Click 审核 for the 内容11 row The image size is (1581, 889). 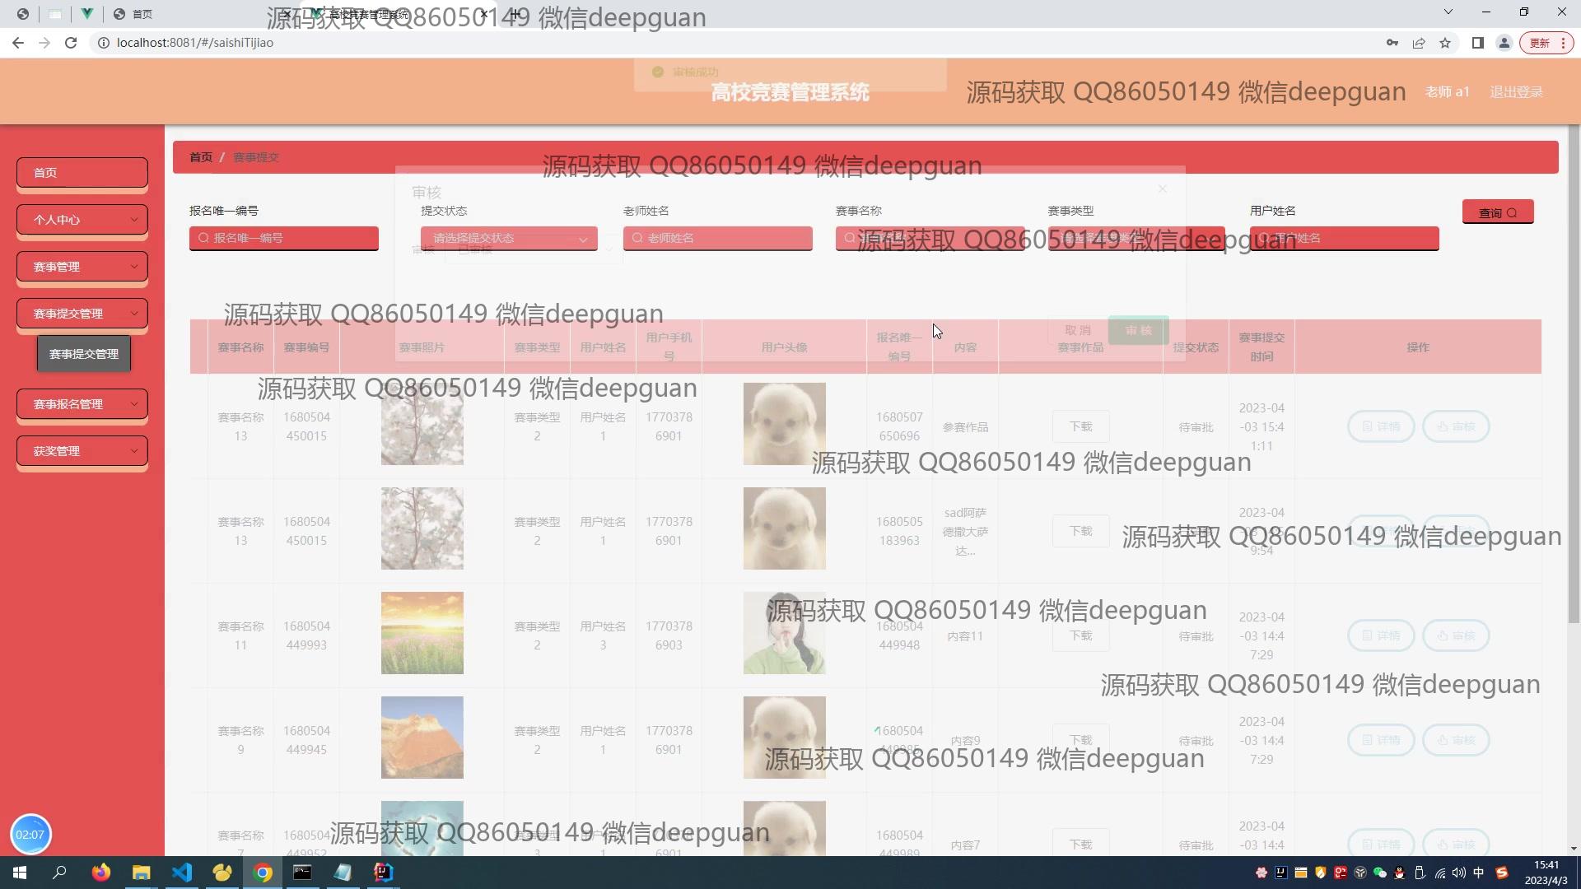1456,635
